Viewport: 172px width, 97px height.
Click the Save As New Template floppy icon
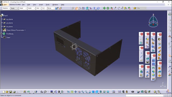pos(148,62)
